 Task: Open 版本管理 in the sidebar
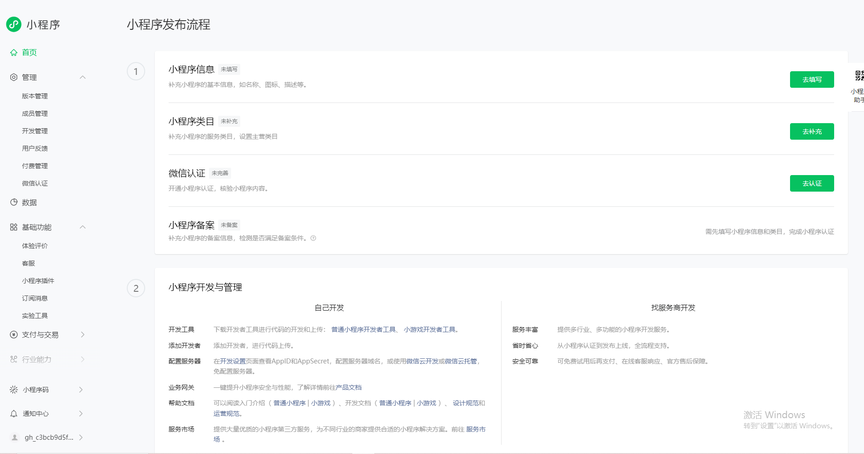pos(35,96)
